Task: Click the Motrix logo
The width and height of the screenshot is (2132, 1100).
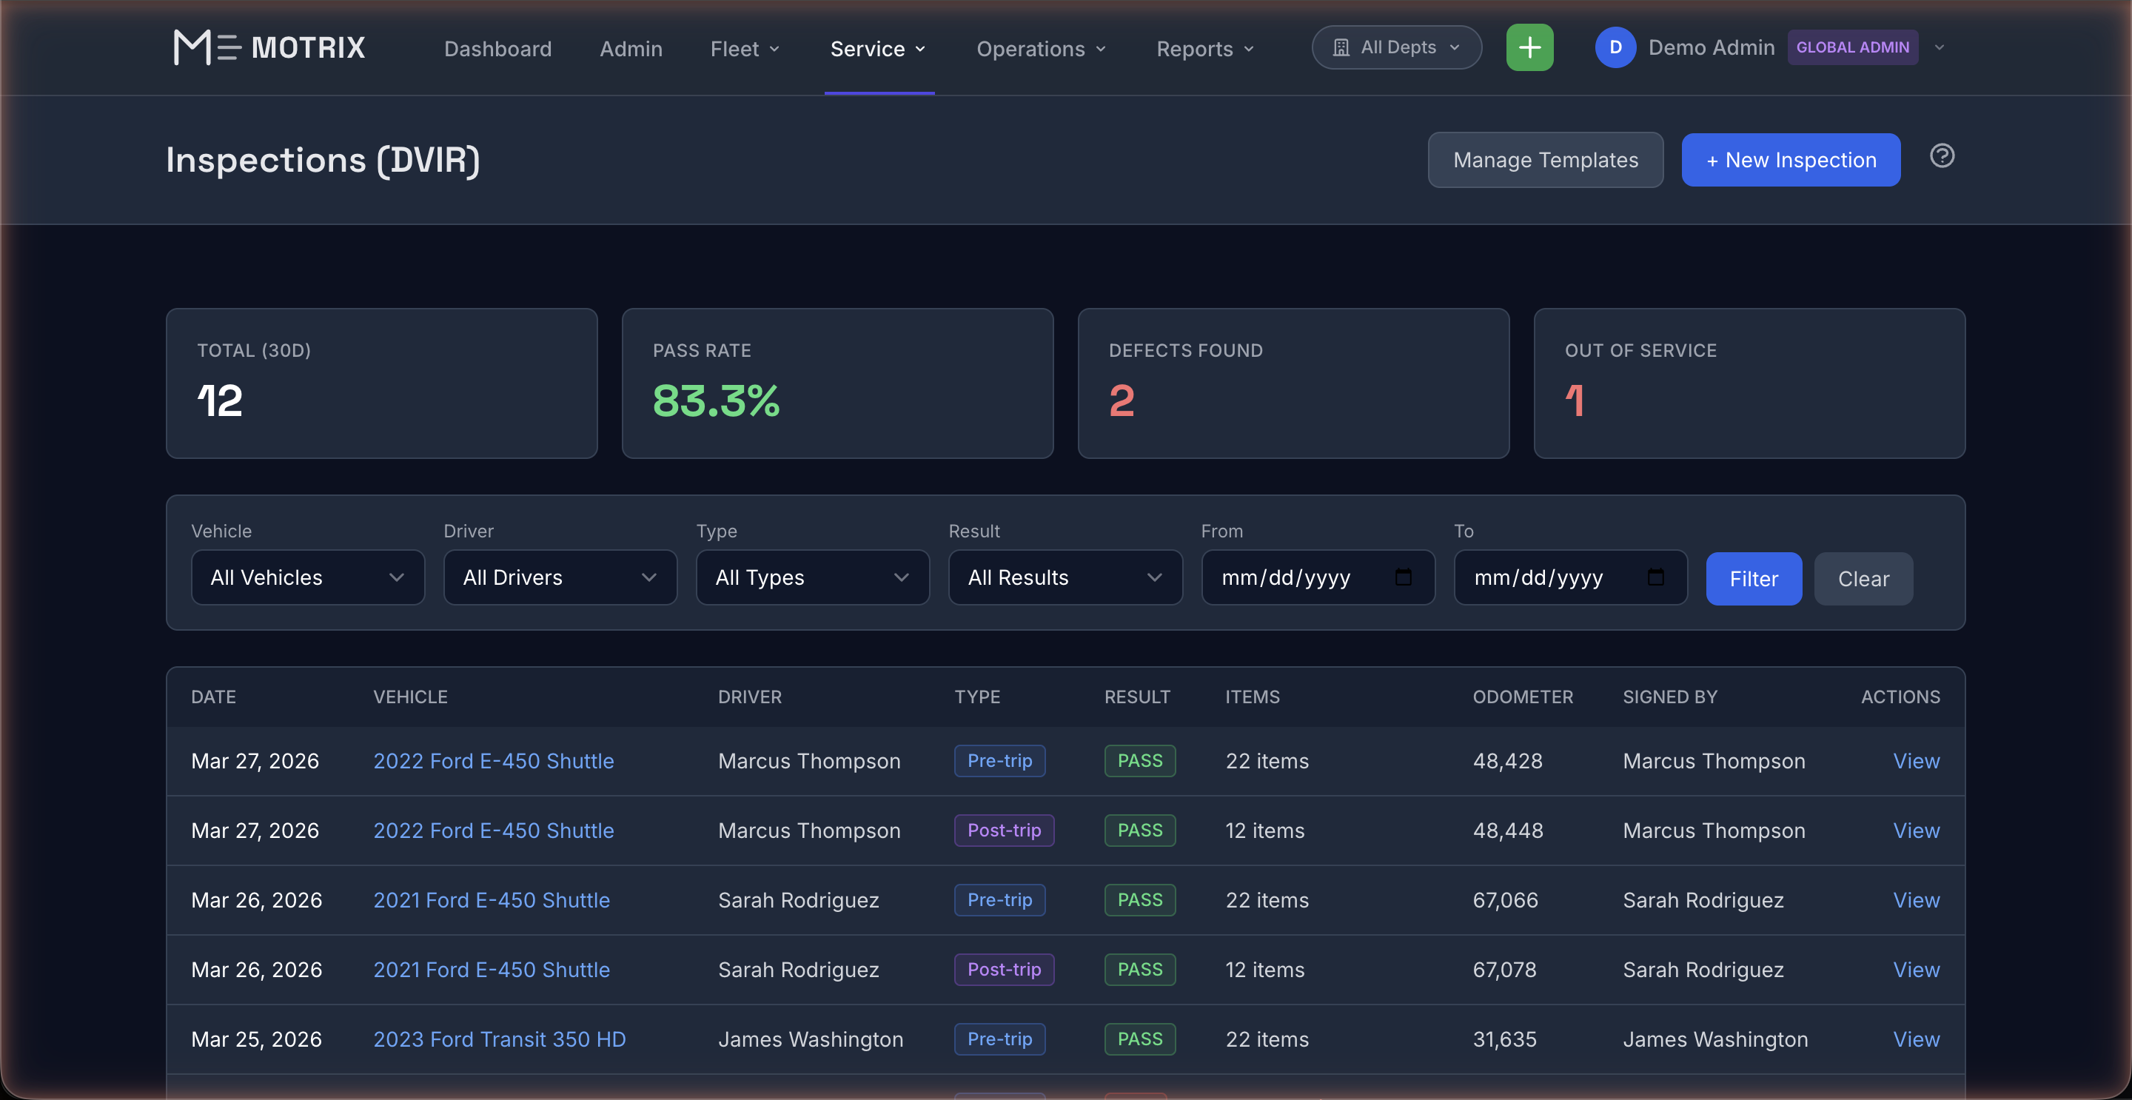Action: 269,47
